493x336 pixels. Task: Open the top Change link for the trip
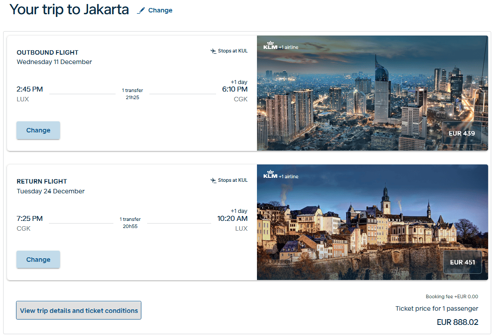pos(160,10)
